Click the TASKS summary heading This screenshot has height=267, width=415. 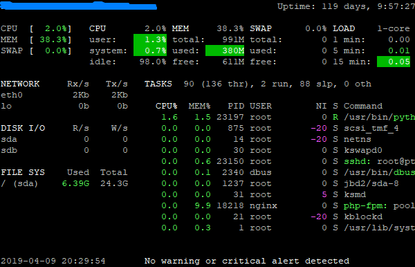click(x=158, y=84)
